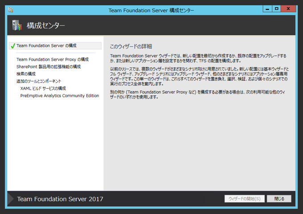303x214 pixels.
Task: Click the 構成センター header title
Action: tap(45, 25)
